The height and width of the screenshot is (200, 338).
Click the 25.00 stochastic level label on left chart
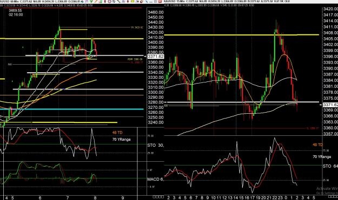coord(150,153)
